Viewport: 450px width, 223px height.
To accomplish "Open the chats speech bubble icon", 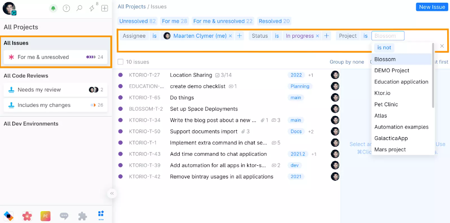I will pyautogui.click(x=64, y=216).
